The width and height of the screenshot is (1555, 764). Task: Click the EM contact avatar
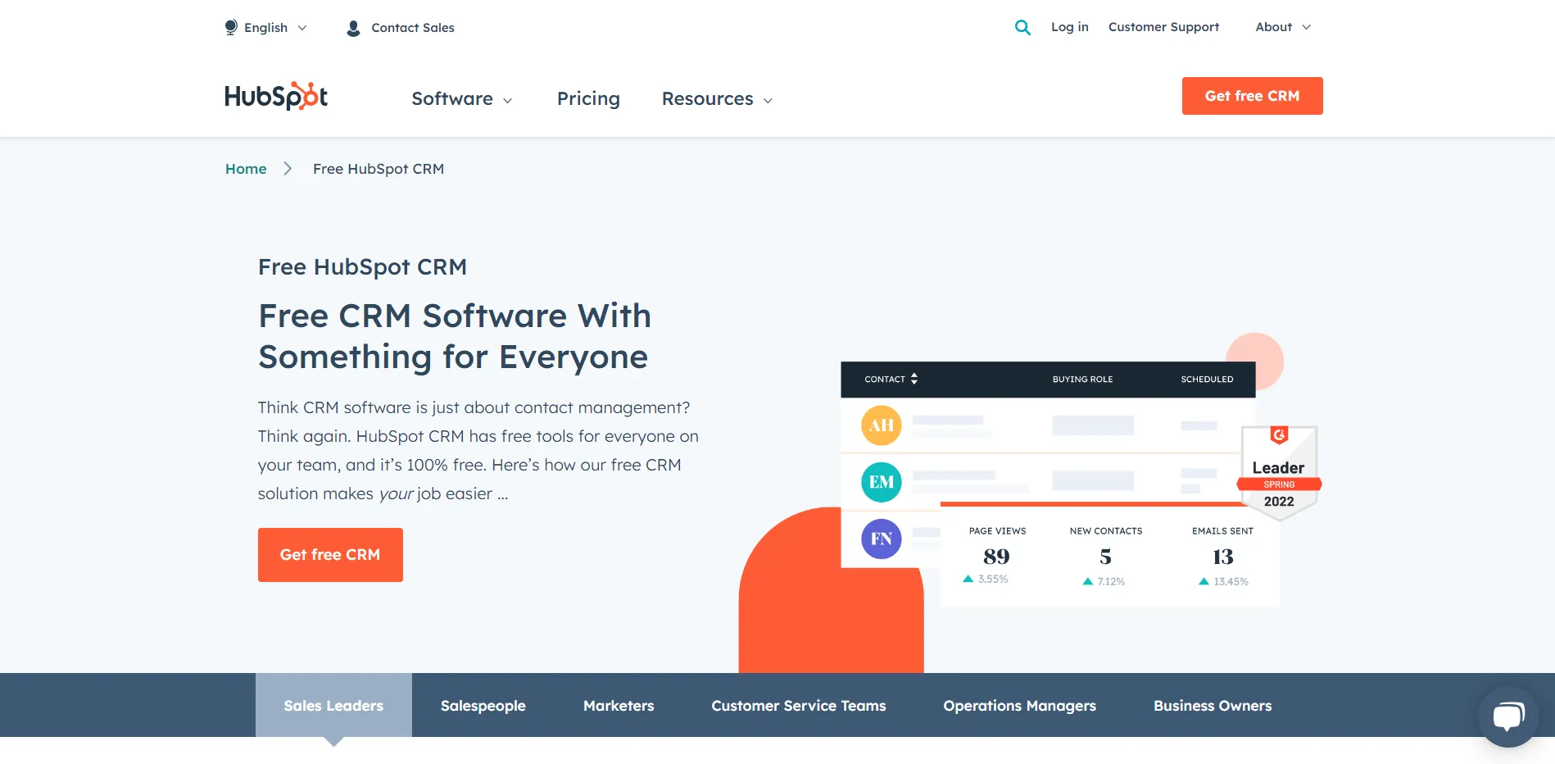click(882, 482)
